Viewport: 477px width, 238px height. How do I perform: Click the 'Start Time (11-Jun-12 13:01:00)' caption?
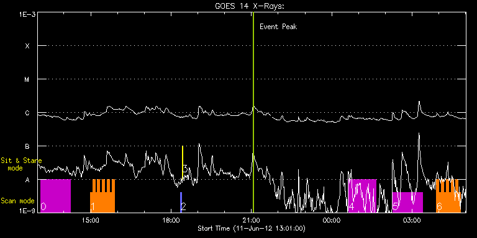pos(252,228)
